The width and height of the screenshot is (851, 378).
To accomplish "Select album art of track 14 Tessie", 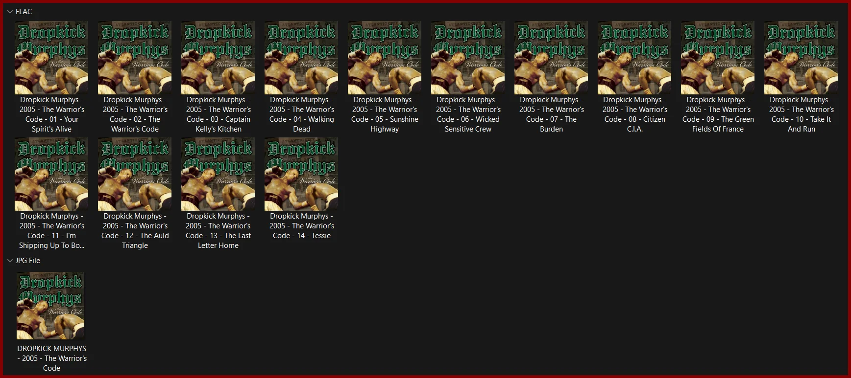I will [301, 174].
